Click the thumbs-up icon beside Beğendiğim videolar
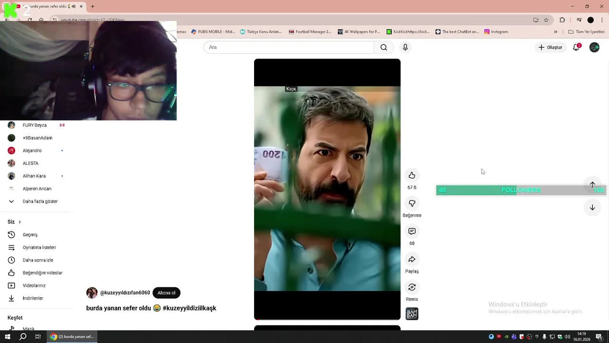 pyautogui.click(x=11, y=273)
